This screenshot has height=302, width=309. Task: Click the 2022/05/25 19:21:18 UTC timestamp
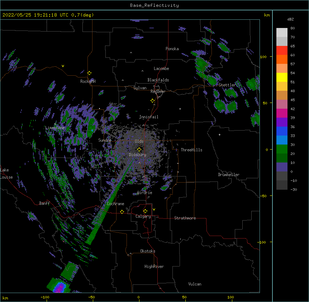click(x=35, y=15)
